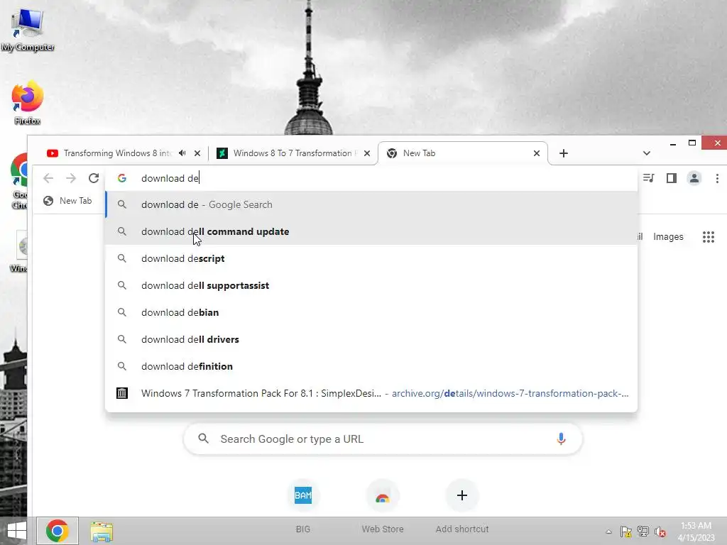The width and height of the screenshot is (727, 545).
Task: Open My Computer desktop icon
Action: coord(28,28)
